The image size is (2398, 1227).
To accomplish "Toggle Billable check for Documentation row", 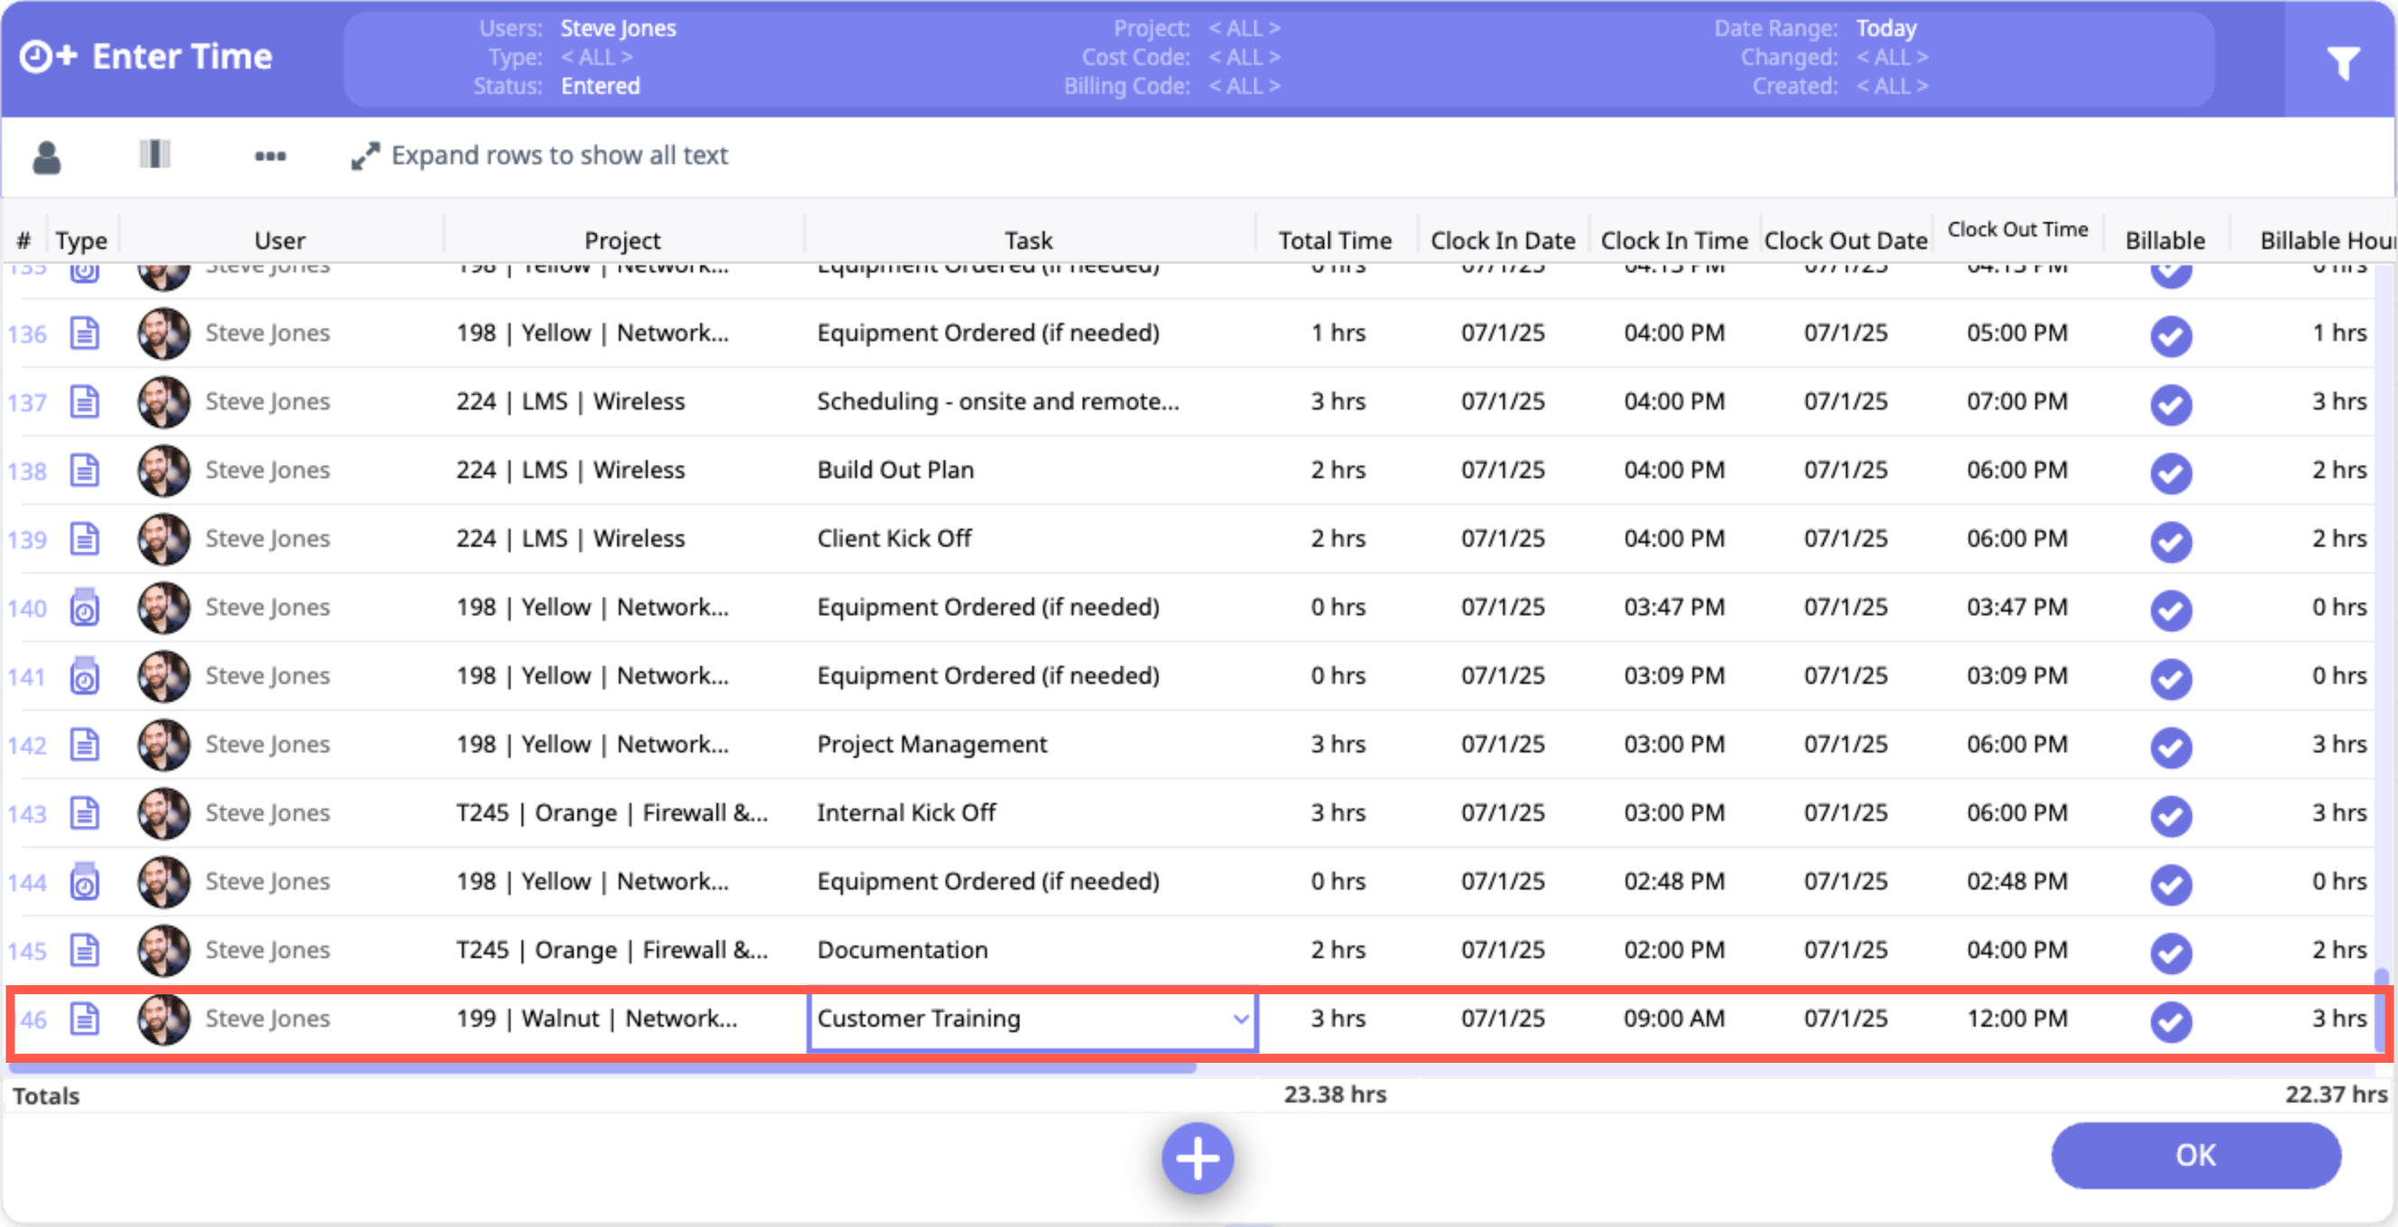I will (x=2170, y=952).
